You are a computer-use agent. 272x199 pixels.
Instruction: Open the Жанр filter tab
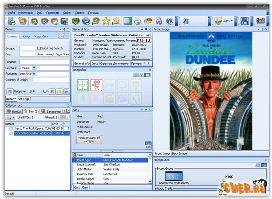coord(26,36)
